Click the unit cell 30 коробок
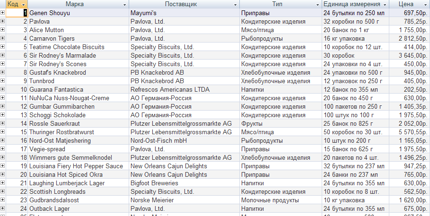The image size is (430, 216). click(355, 55)
